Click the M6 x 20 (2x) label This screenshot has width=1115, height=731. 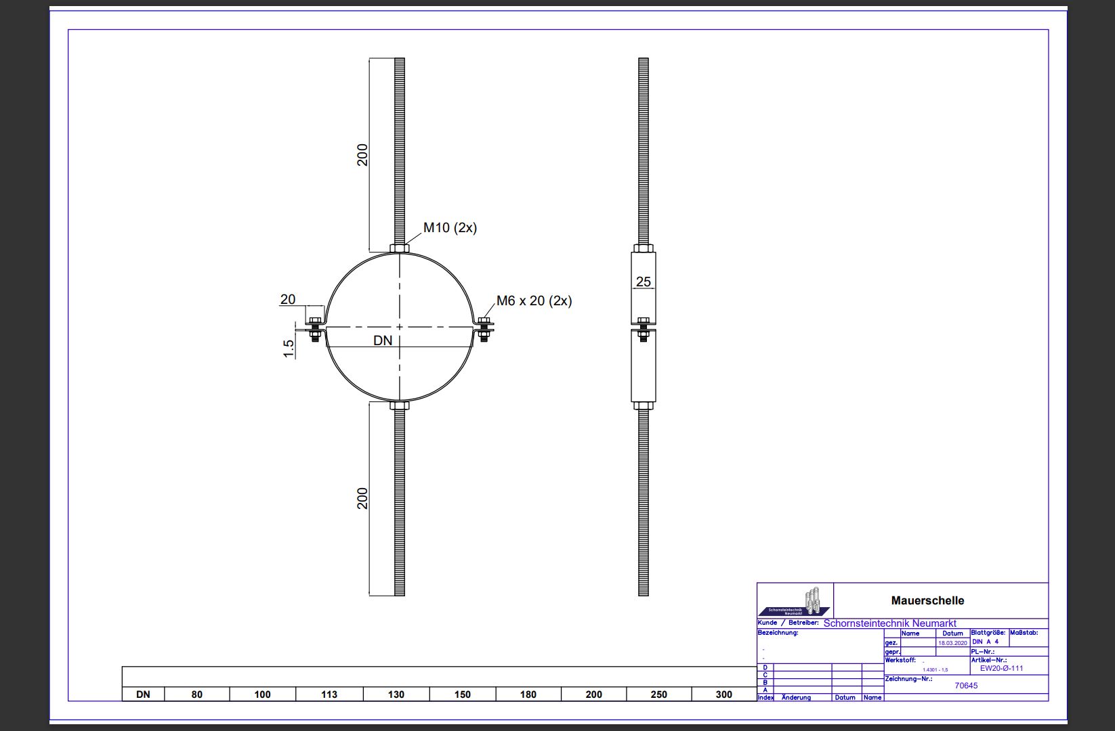point(534,301)
